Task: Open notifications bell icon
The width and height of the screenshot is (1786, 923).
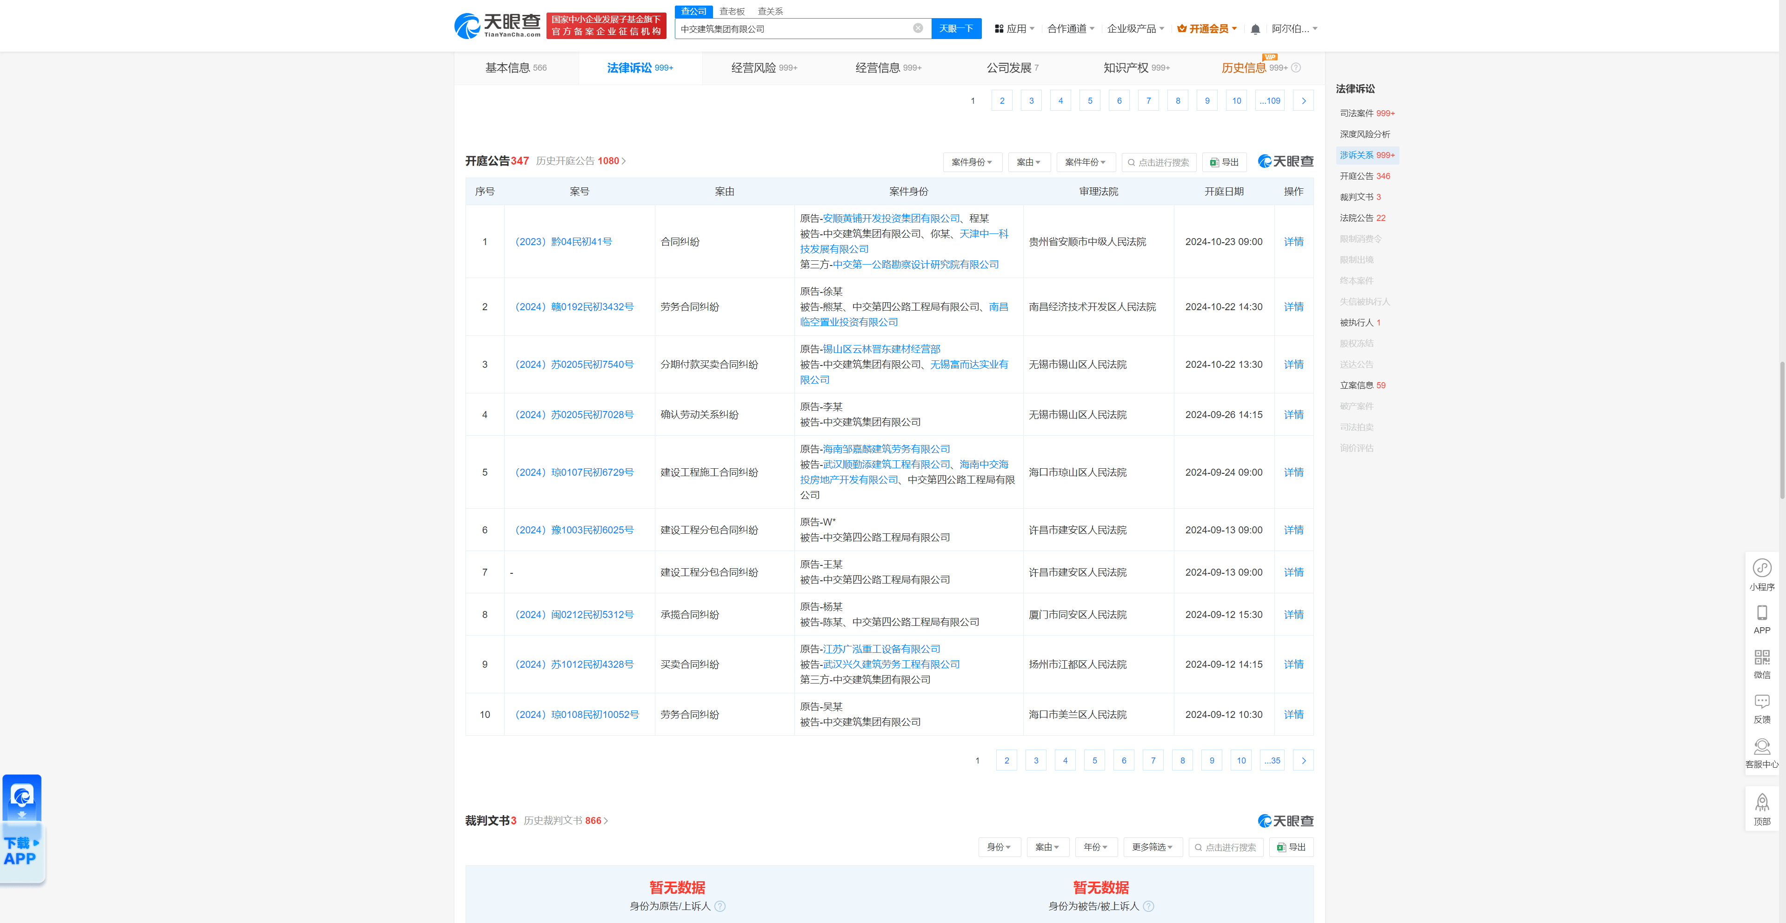Action: [1255, 29]
